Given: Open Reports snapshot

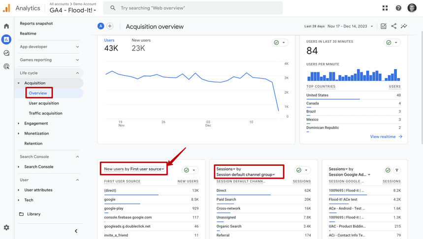Looking at the screenshot, I should [36, 24].
